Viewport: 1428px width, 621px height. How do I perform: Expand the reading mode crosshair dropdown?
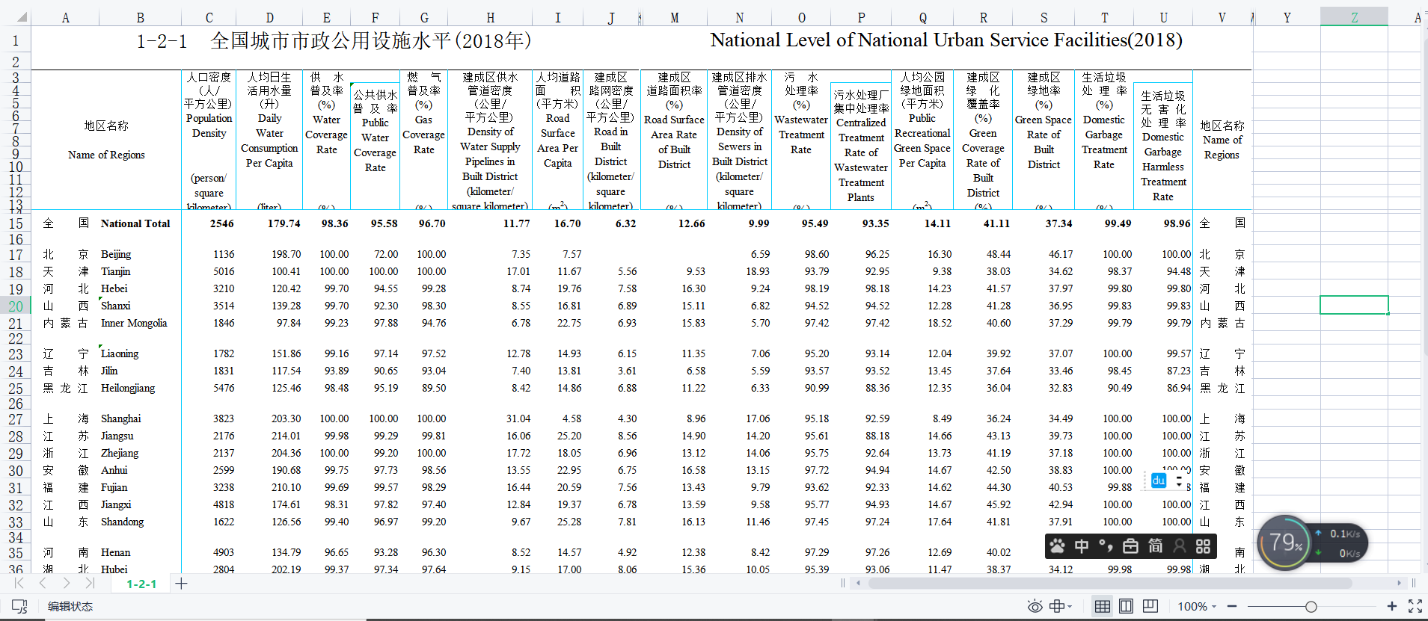[1070, 606]
